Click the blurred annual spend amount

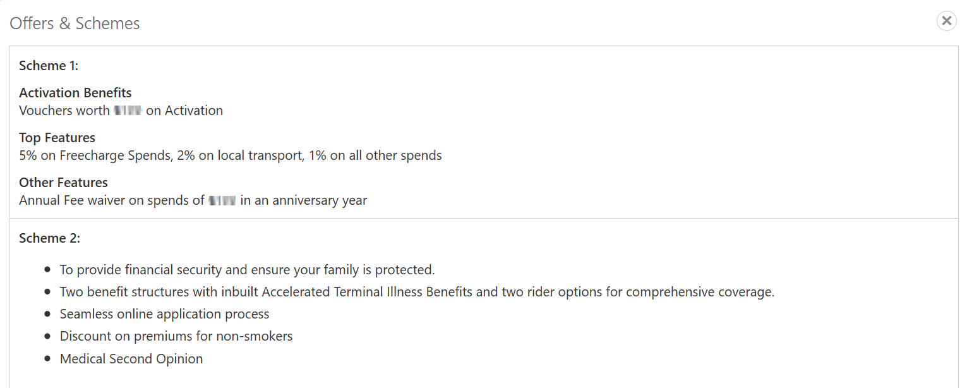click(222, 200)
